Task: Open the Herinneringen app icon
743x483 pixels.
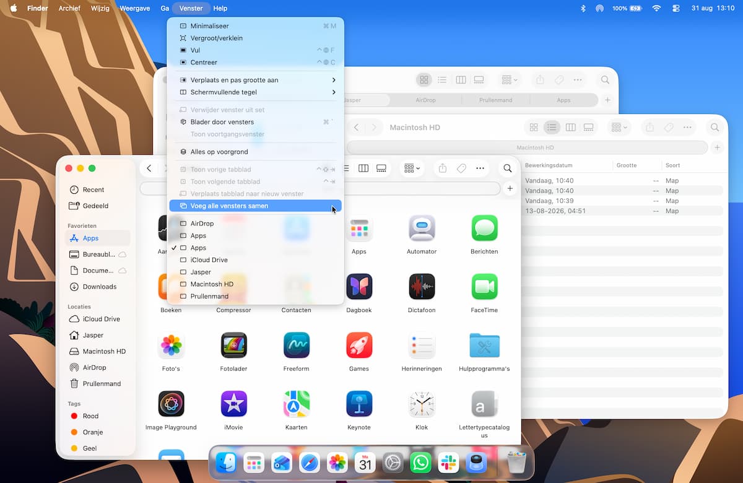Action: [422, 346]
